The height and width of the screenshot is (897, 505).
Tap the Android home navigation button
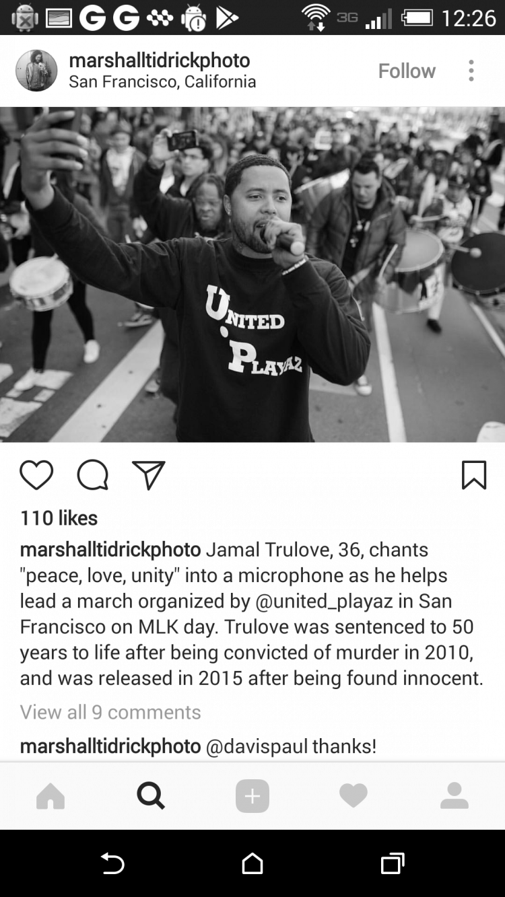[x=252, y=863]
